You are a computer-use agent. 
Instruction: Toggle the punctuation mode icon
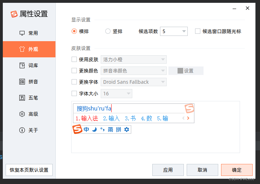(102, 129)
